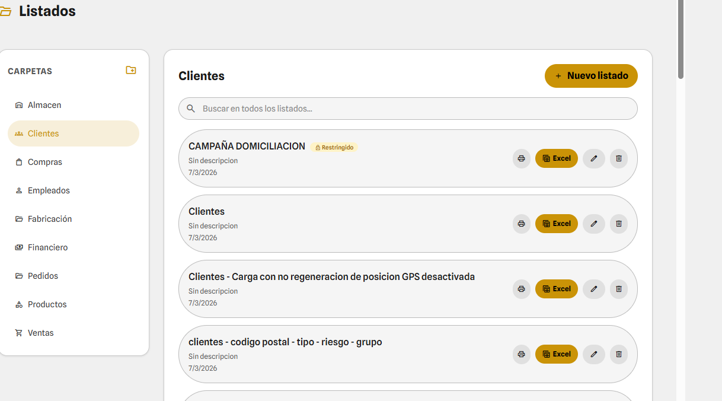The width and height of the screenshot is (722, 401).
Task: Export GPS desactivada listing to Excel
Action: tap(557, 289)
